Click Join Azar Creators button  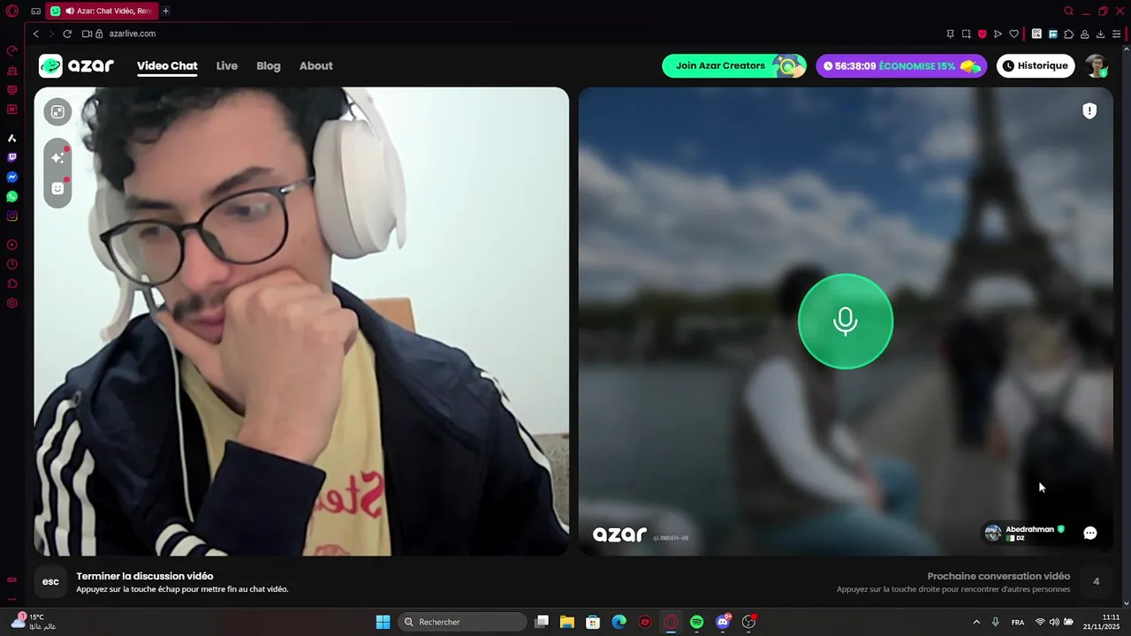pyautogui.click(x=734, y=66)
